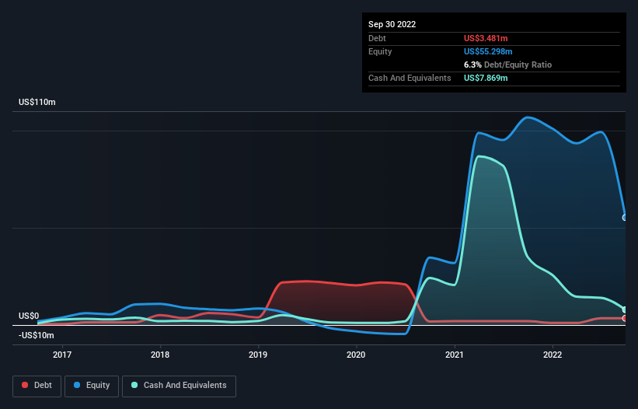
Task: Click the Debt row label in tooltip
Action: tap(377, 38)
